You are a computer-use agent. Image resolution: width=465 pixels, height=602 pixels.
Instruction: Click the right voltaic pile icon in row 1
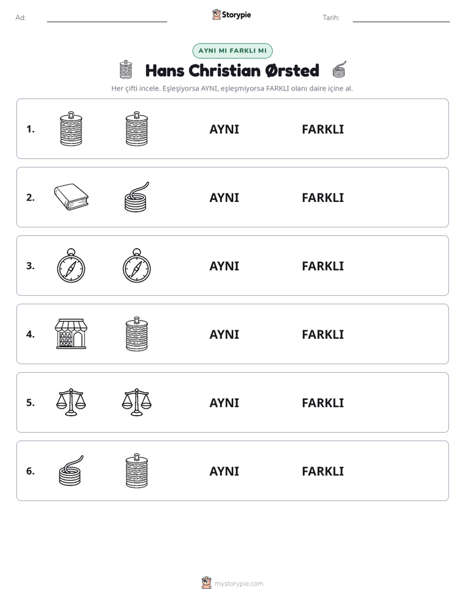click(x=137, y=128)
